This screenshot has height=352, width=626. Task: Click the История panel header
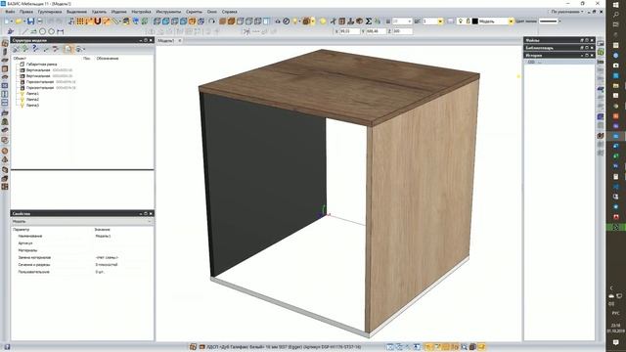tap(559, 55)
